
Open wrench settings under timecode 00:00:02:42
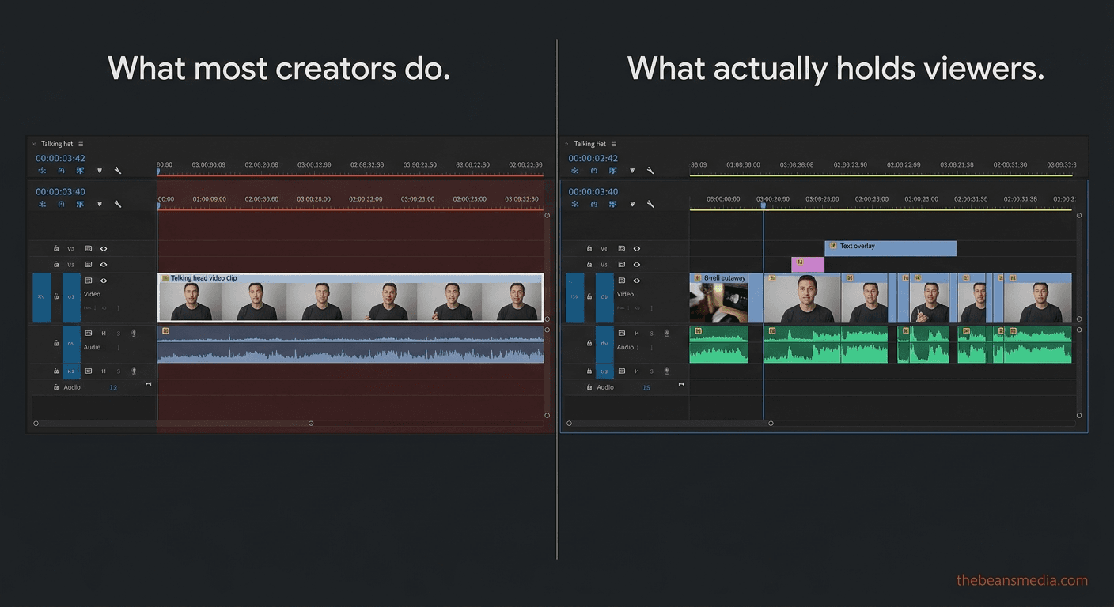click(650, 171)
